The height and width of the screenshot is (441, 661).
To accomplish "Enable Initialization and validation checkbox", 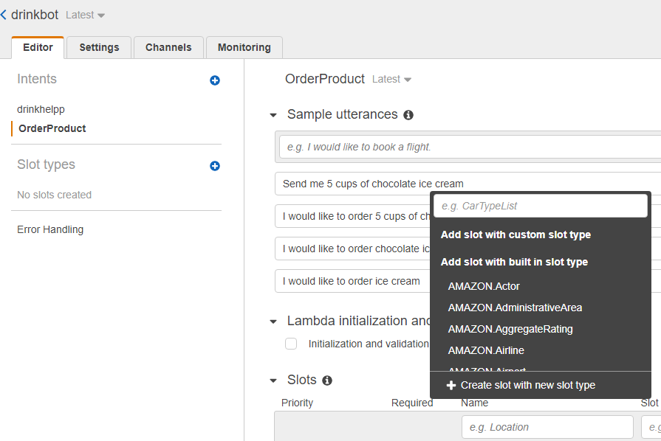I will point(291,344).
